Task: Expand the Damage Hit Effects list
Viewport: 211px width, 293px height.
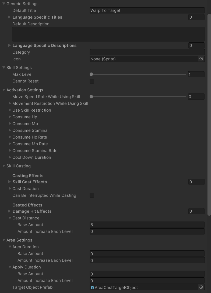Action: (x=10, y=211)
